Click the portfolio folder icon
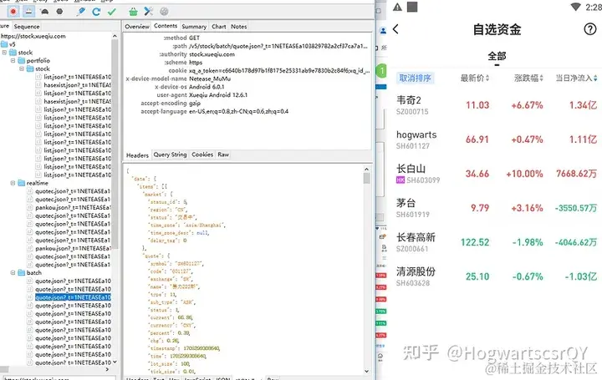This screenshot has height=380, width=602. (22, 61)
